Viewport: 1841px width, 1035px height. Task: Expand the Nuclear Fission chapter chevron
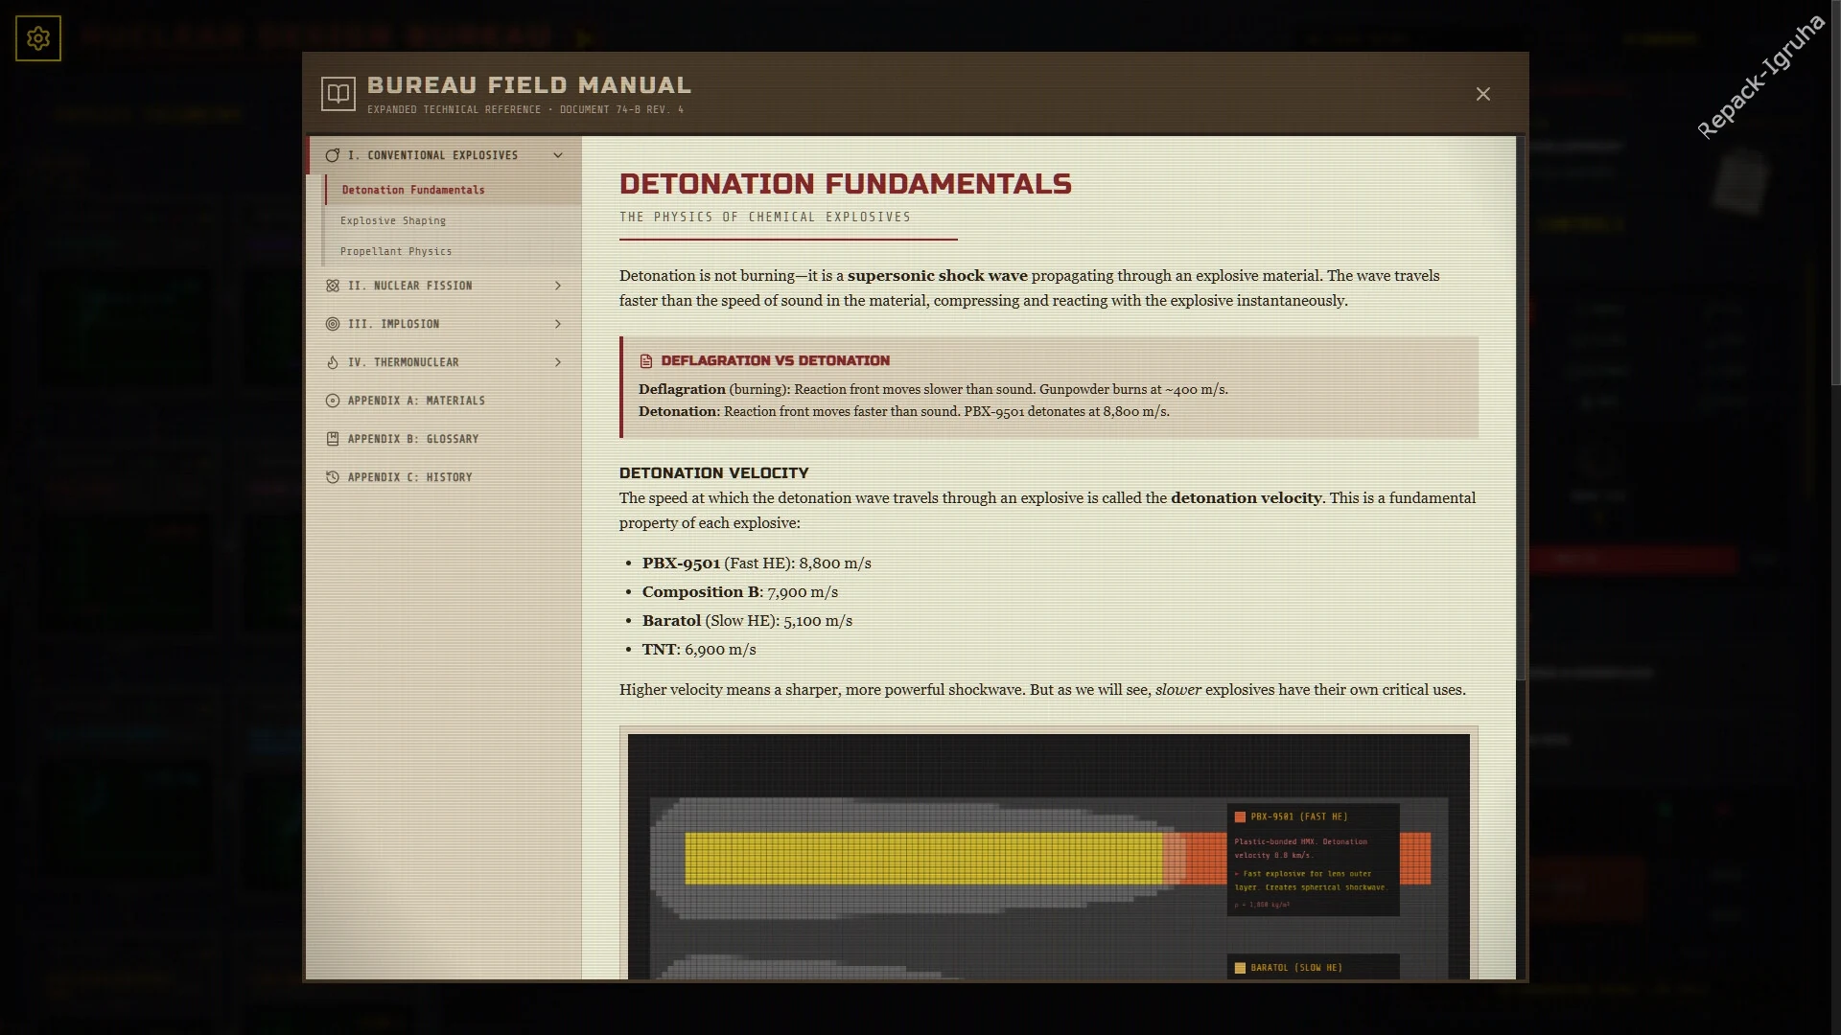pyautogui.click(x=558, y=286)
